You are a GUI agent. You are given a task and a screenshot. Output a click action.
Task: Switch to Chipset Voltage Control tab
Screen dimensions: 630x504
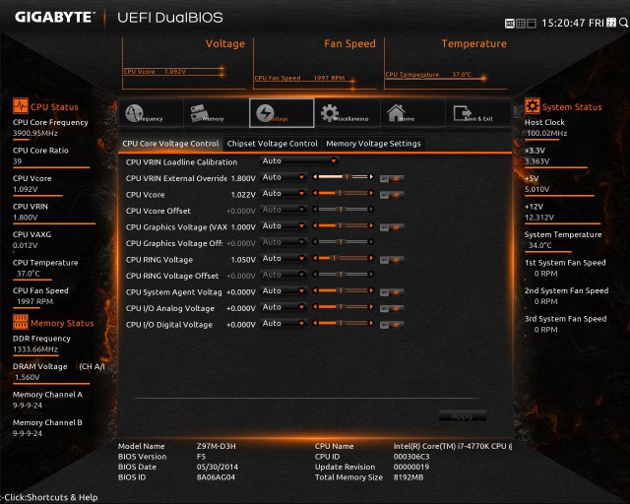(x=272, y=144)
